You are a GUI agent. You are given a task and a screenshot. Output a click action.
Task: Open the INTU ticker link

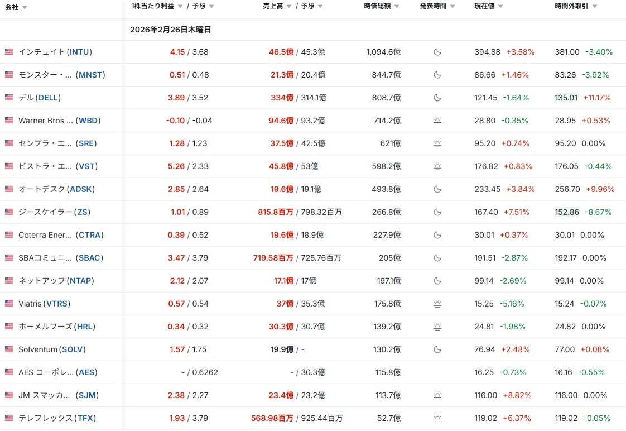[x=79, y=52]
